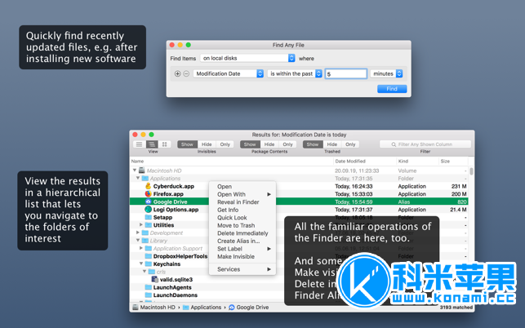Expand the Development folder
The image size is (525, 328).
(138, 233)
